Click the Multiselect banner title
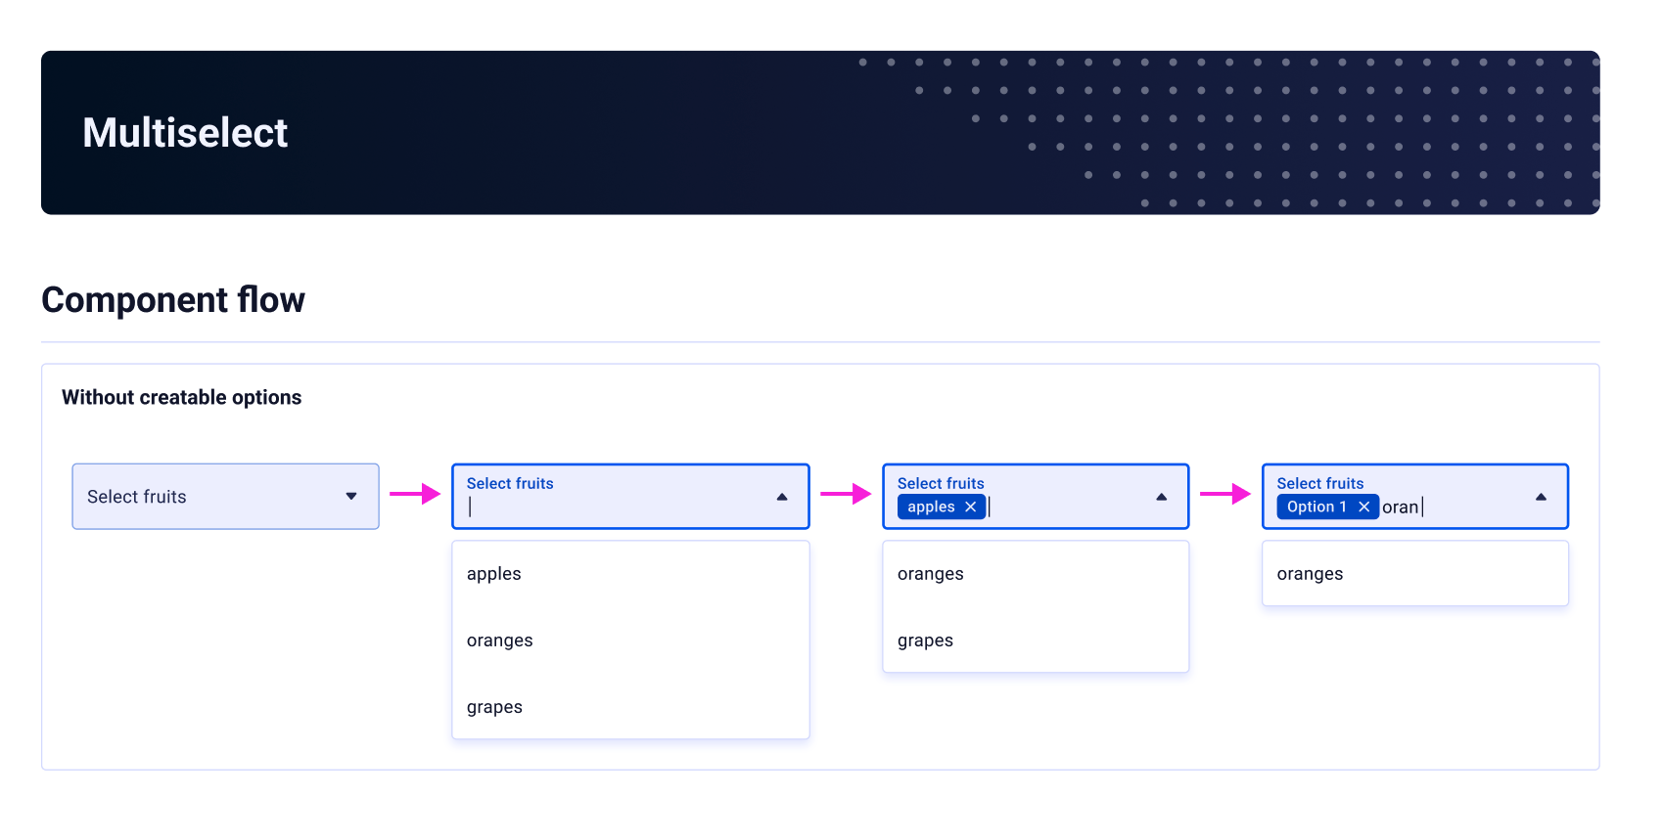This screenshot has height=839, width=1662. click(x=185, y=133)
